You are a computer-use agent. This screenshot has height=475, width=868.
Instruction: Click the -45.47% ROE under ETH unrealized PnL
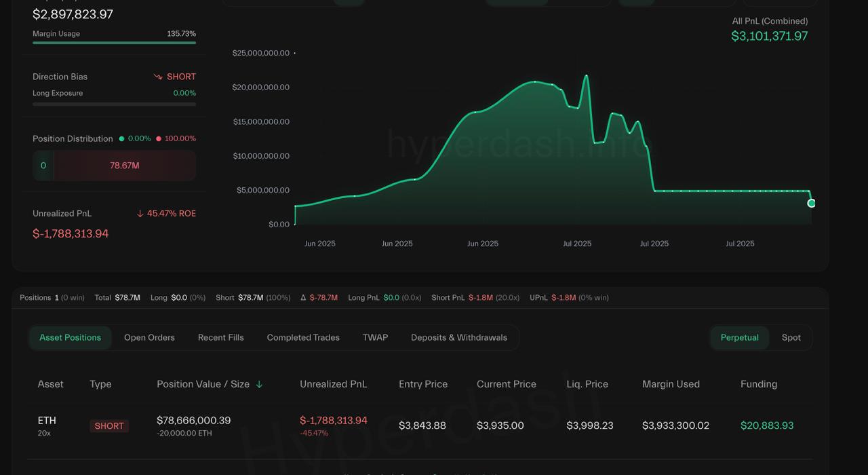(314, 433)
